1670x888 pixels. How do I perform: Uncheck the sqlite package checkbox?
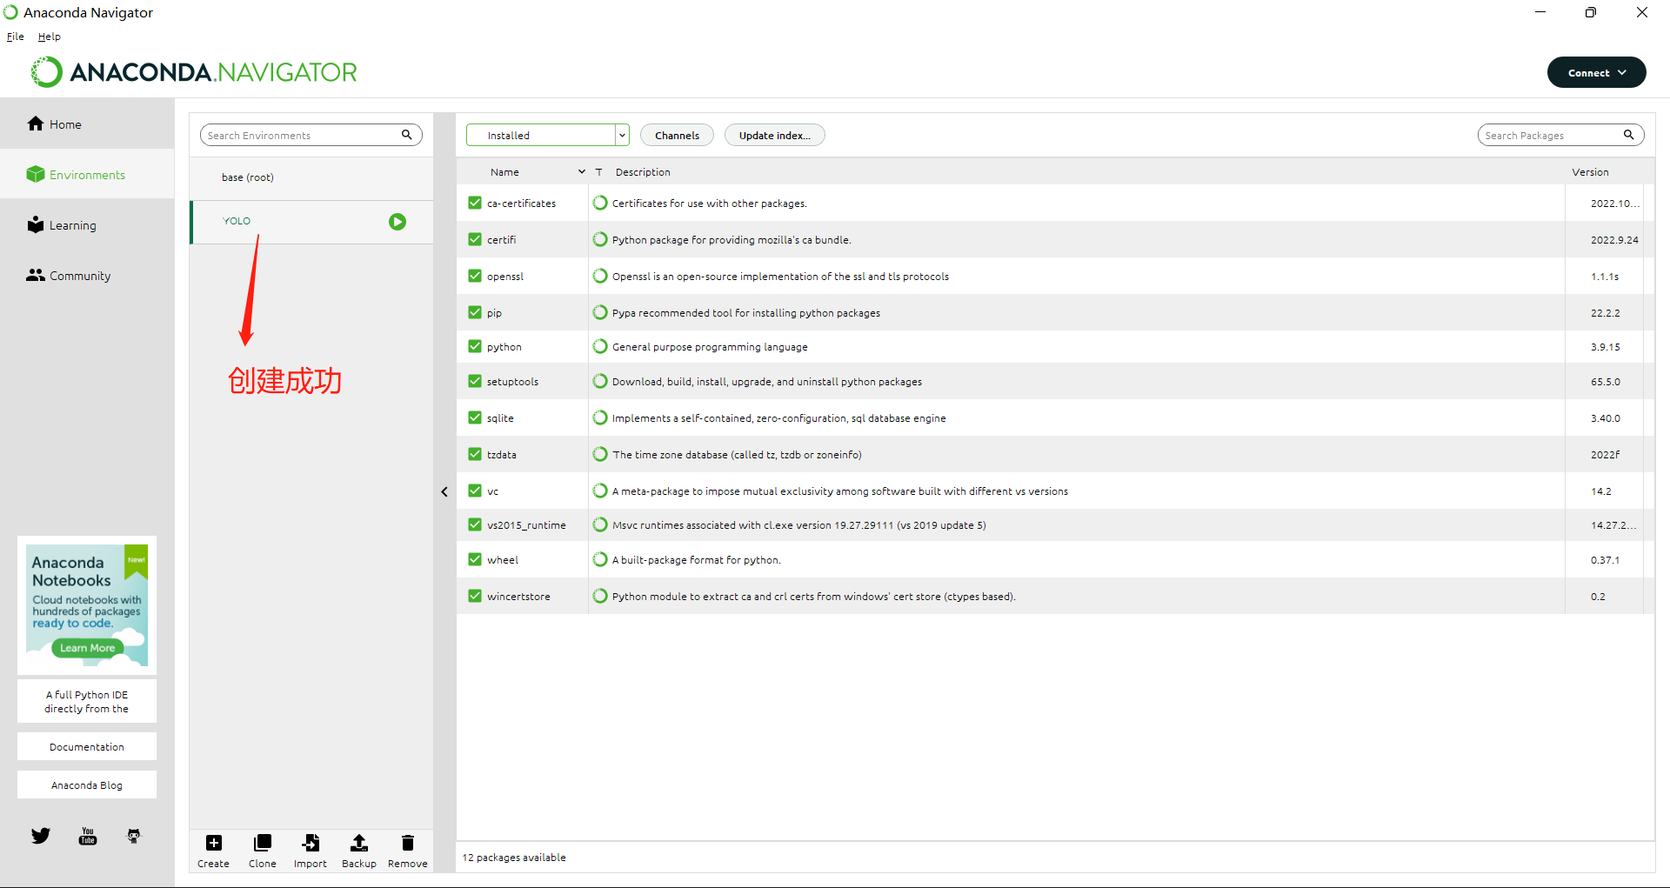tap(475, 417)
